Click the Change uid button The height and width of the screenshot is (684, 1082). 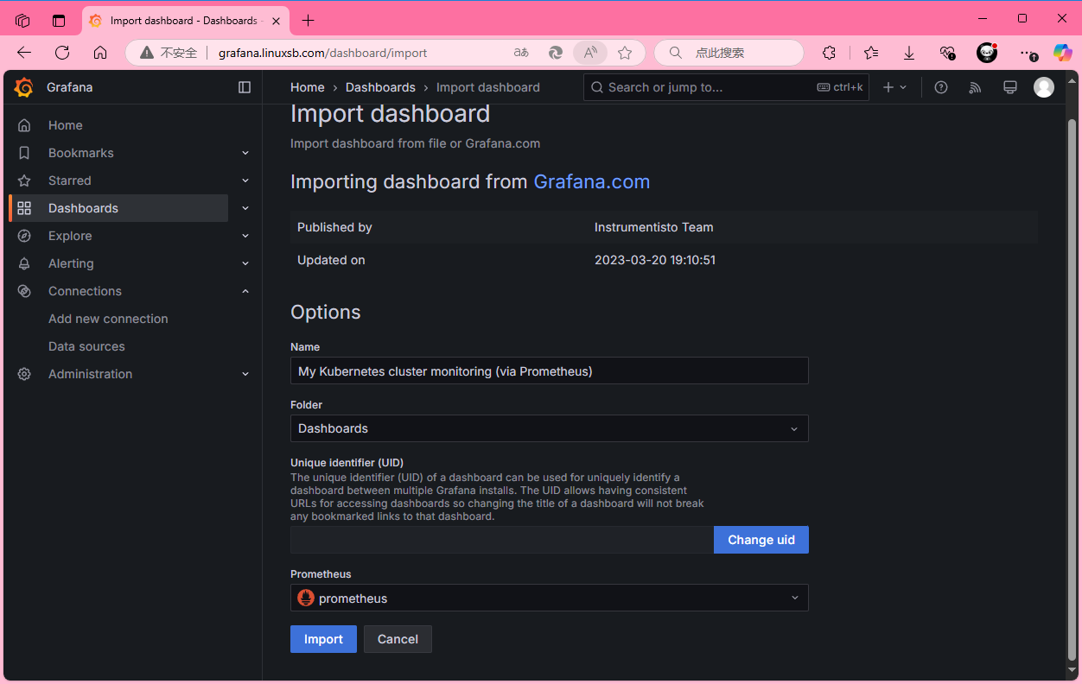[761, 540]
